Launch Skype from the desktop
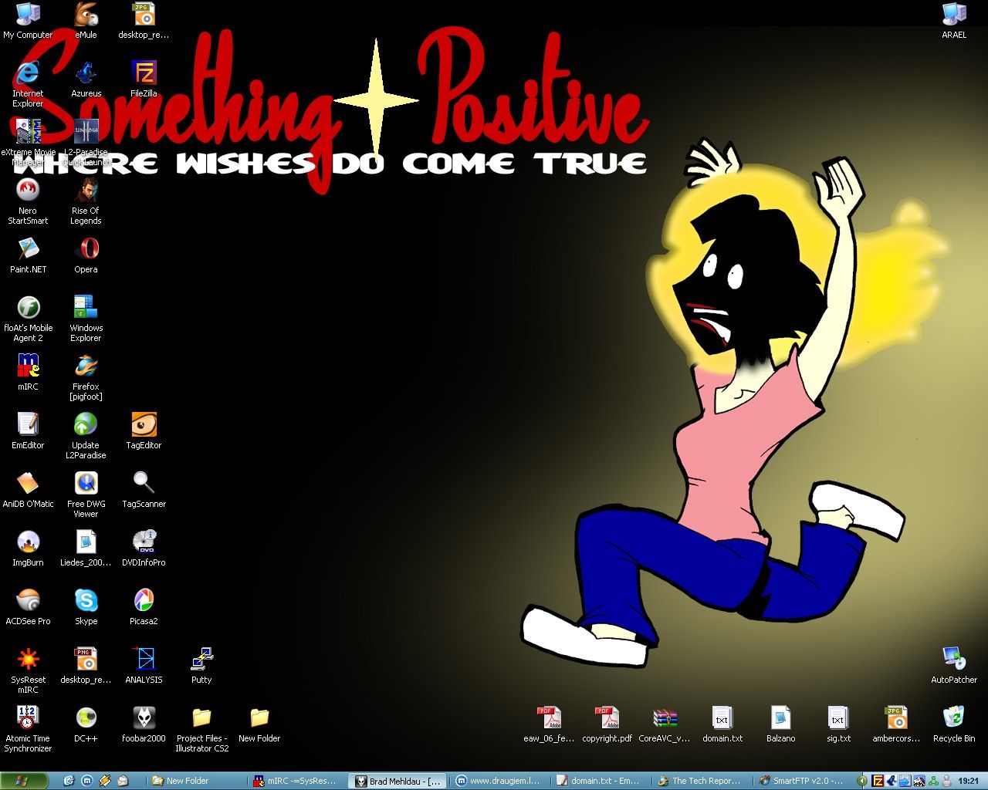This screenshot has width=988, height=790. 86,606
